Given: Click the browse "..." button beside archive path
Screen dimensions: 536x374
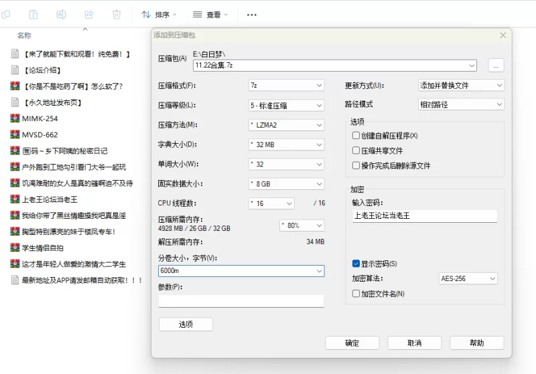Looking at the screenshot, I should pyautogui.click(x=496, y=66).
